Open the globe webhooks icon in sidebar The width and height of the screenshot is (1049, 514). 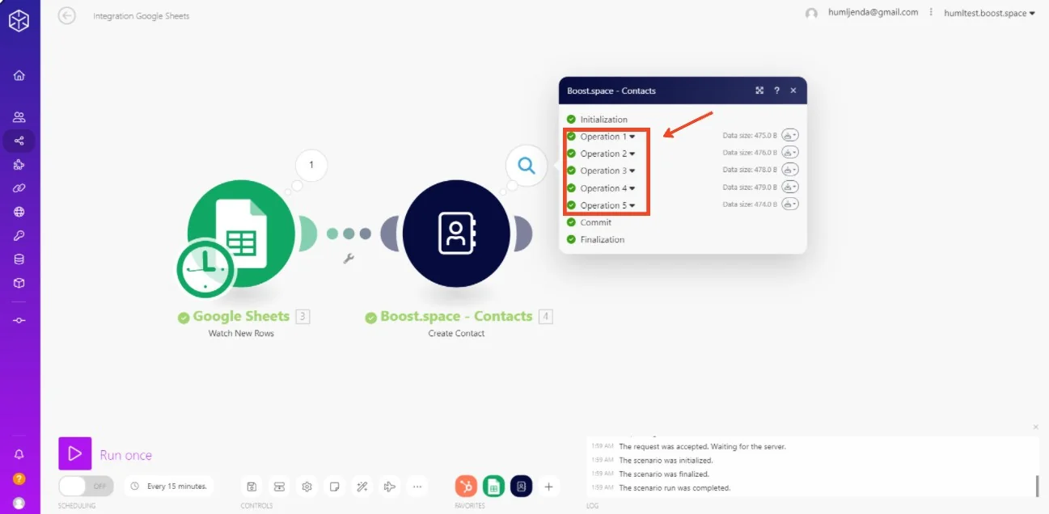19,213
